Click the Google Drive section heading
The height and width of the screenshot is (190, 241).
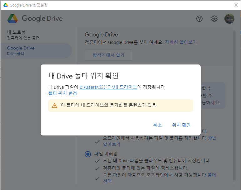[x=102, y=35]
